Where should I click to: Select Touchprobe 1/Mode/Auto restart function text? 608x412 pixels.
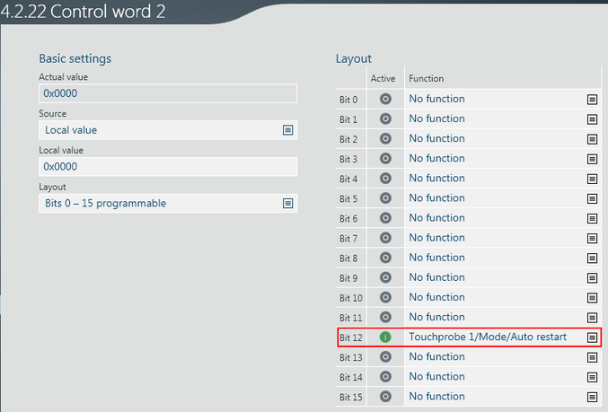[x=488, y=337]
